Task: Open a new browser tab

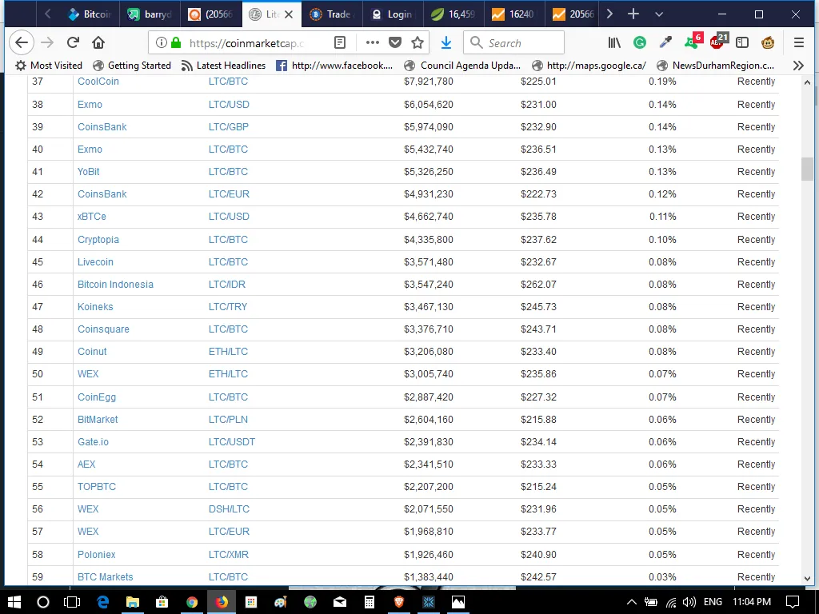Action: click(x=633, y=14)
